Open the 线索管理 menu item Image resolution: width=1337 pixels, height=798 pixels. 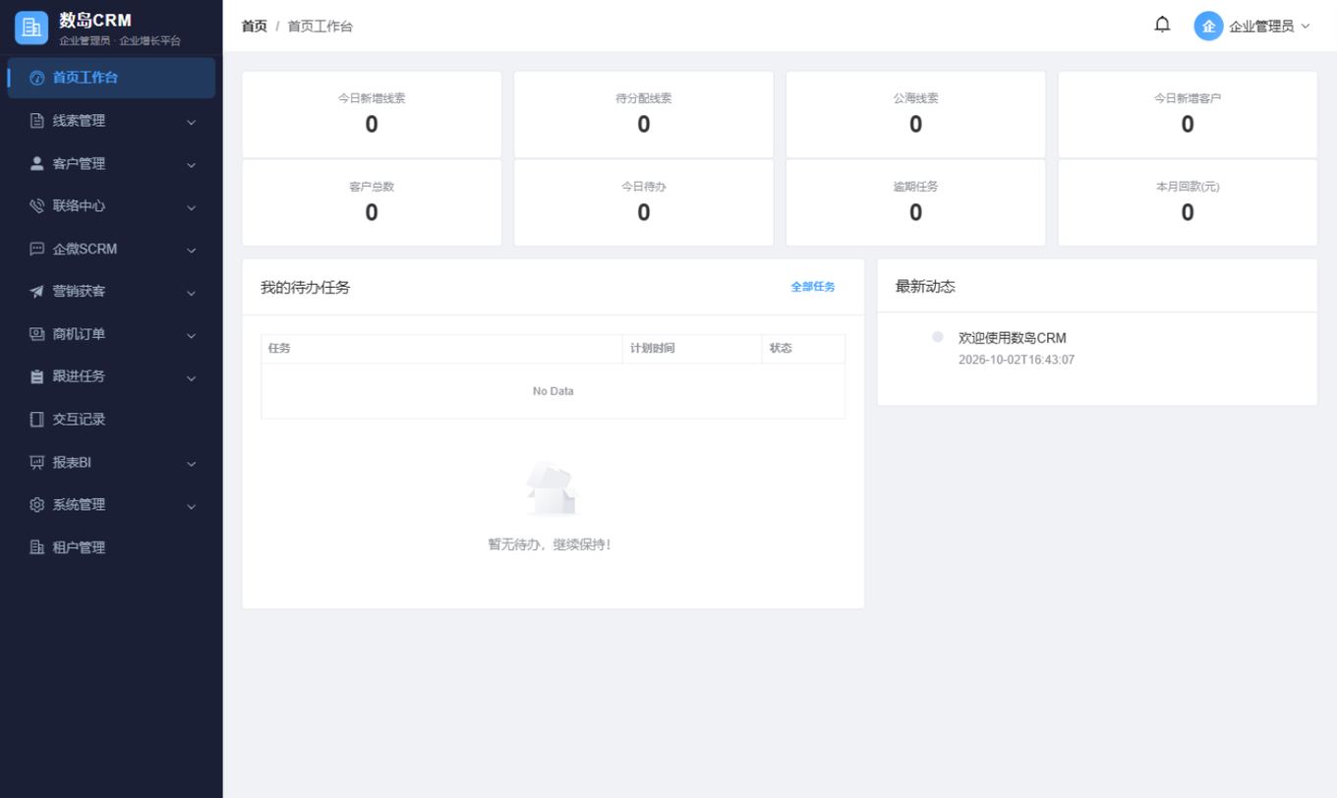click(x=111, y=121)
